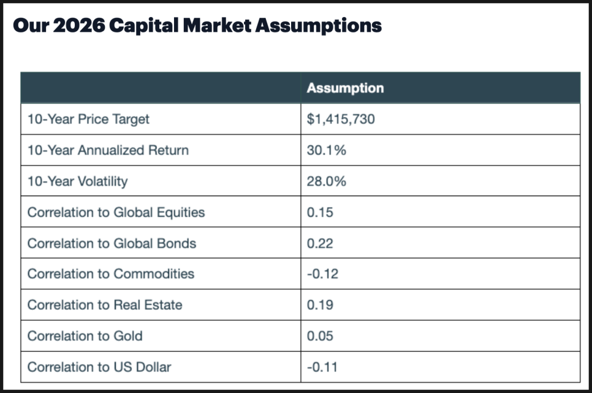Click the Correlation to US Dollar label

pos(99,367)
